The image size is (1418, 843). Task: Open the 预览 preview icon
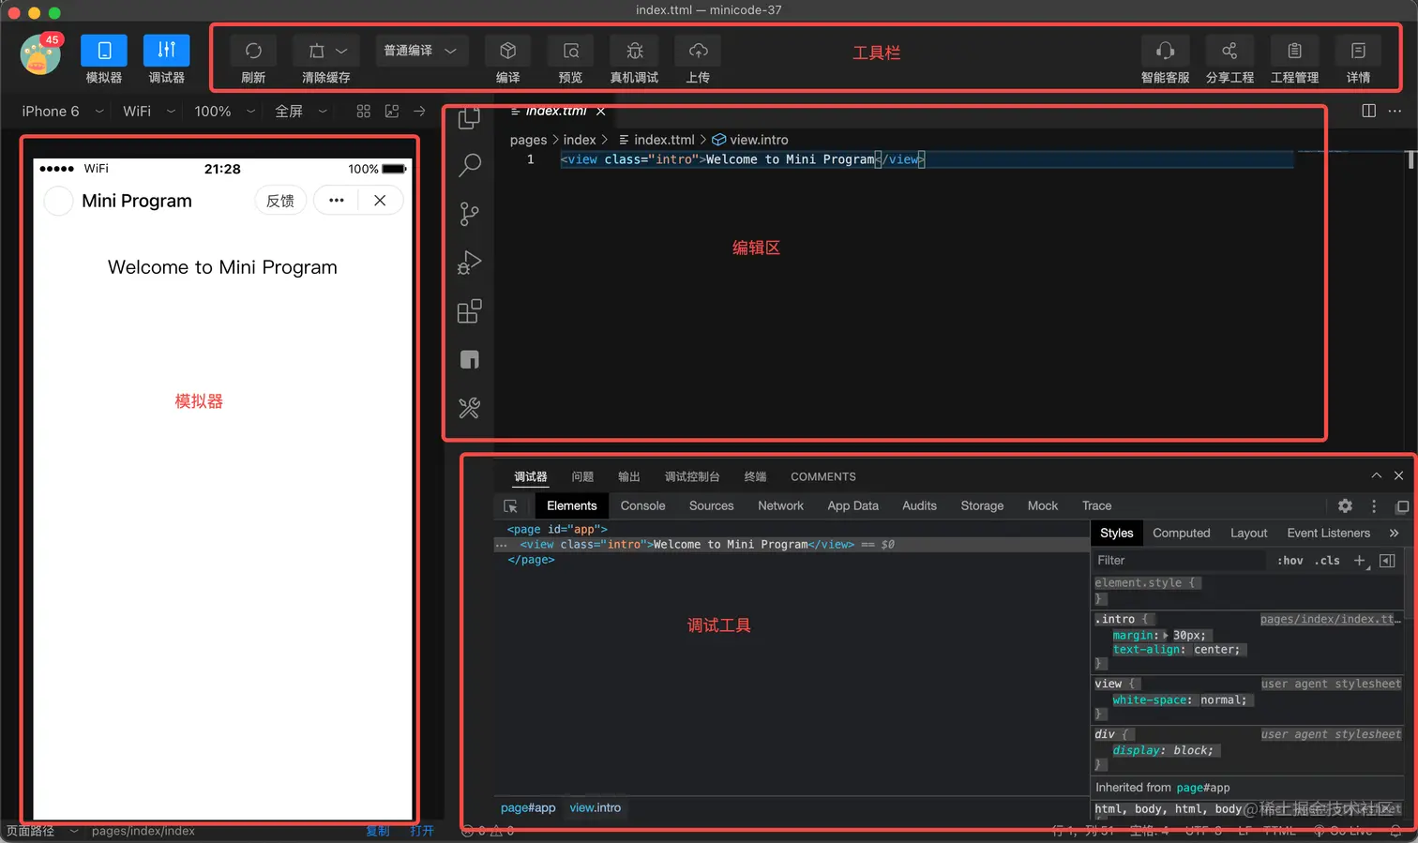[x=570, y=51]
